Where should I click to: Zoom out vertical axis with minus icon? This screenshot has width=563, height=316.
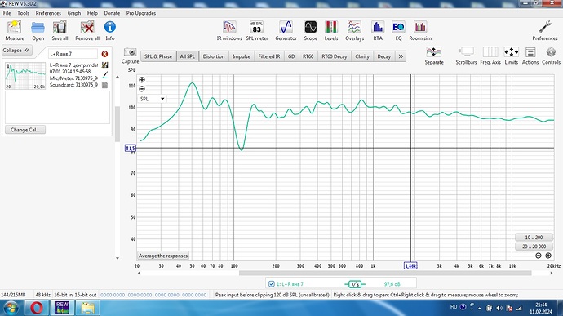point(142,89)
